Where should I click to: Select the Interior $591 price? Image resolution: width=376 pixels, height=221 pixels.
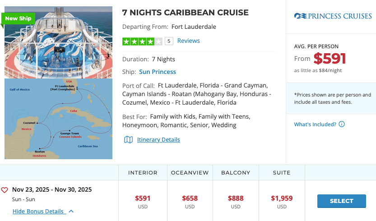click(143, 198)
